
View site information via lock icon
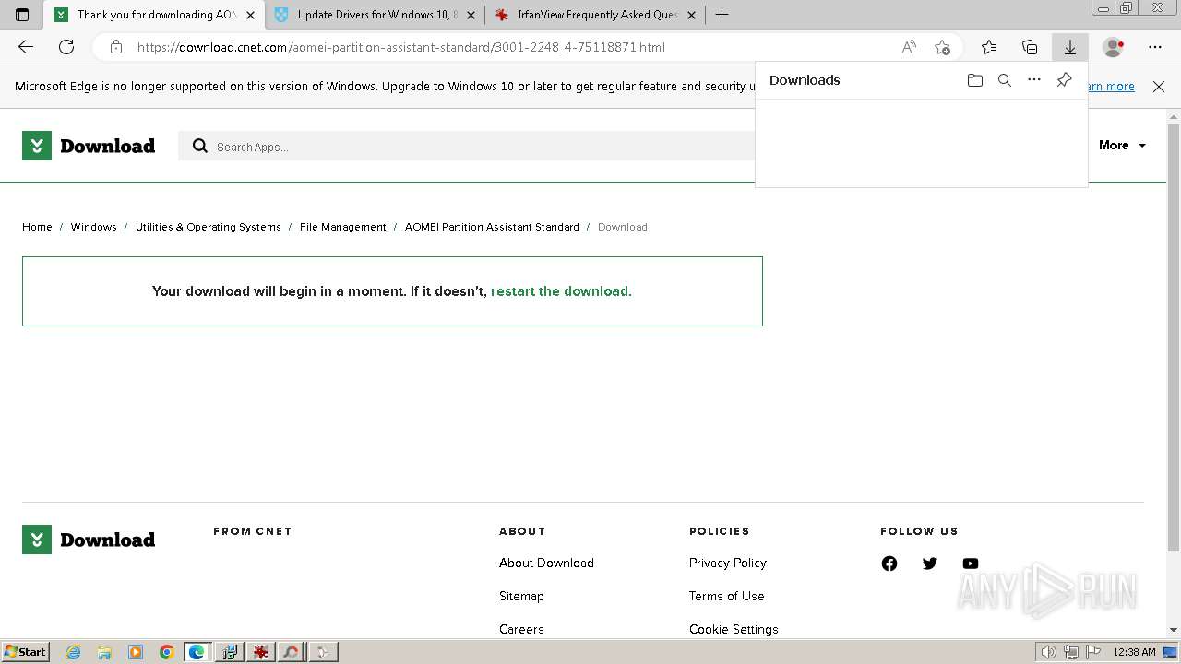point(115,47)
